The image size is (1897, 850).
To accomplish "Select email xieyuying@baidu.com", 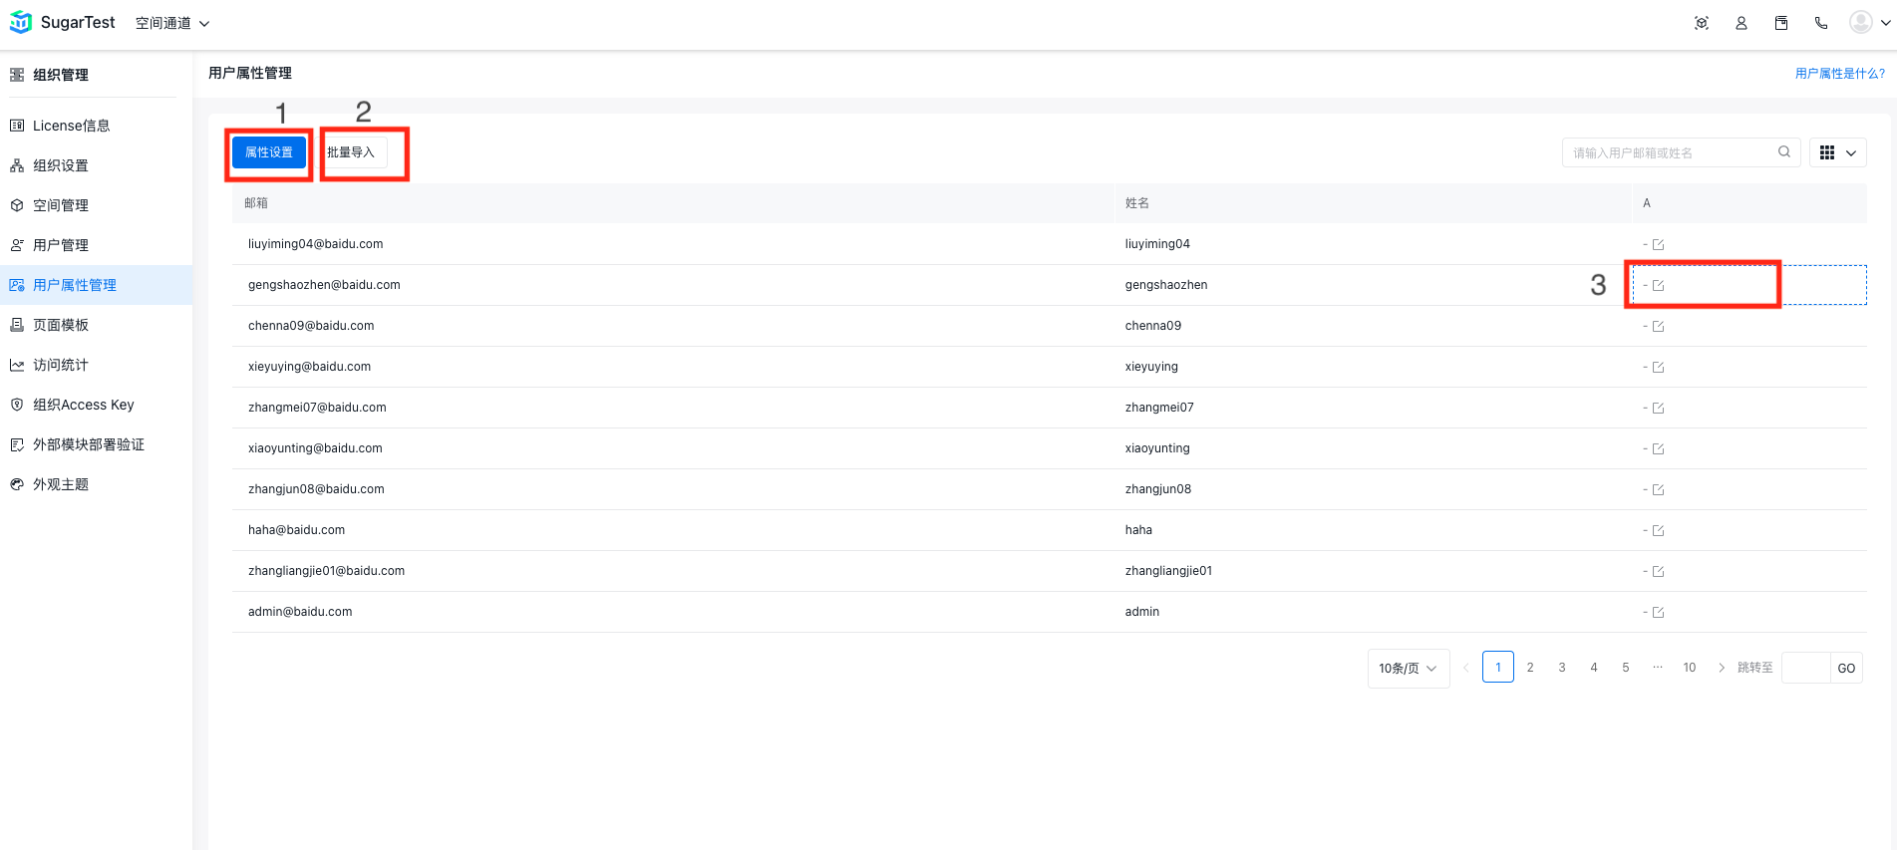I will tap(309, 367).
